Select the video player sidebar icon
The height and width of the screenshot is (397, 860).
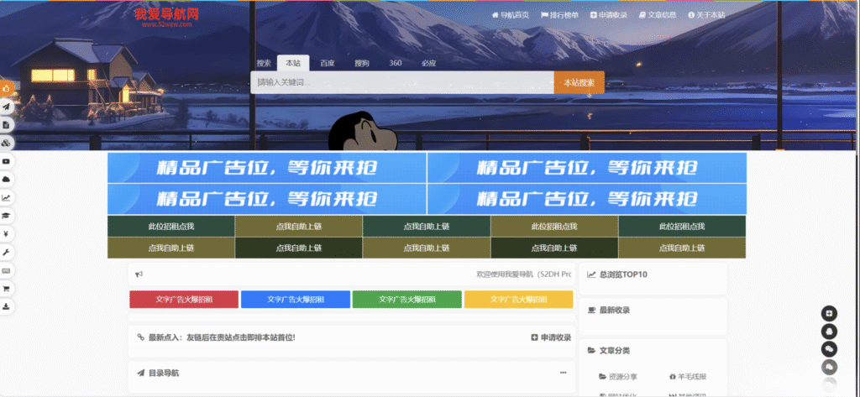coord(6,161)
